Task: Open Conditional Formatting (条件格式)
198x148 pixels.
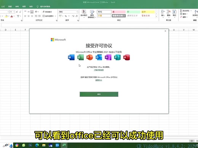Action: point(84,13)
